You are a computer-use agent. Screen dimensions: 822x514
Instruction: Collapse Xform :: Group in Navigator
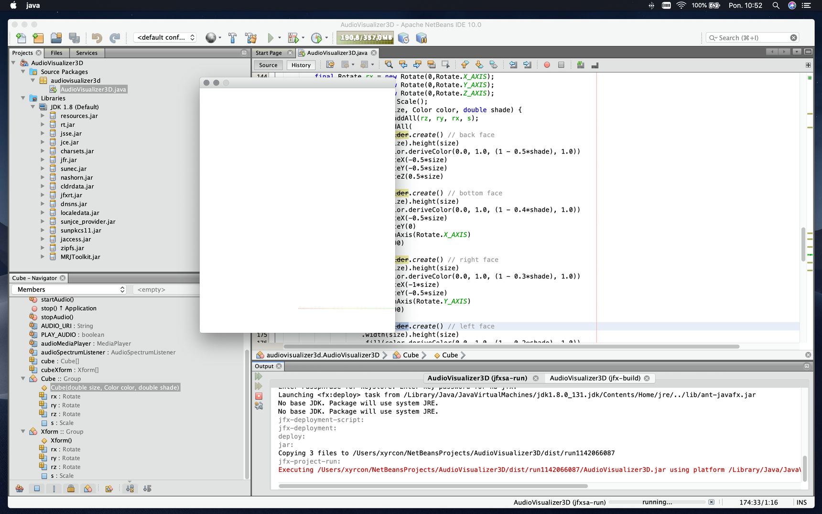pos(23,431)
